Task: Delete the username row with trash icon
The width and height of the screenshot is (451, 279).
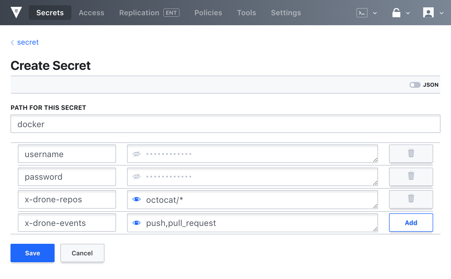Action: click(x=411, y=153)
